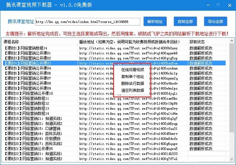This screenshot has width=236, height=165.
Task: Click the 复制全部 button
Action: coord(185,21)
